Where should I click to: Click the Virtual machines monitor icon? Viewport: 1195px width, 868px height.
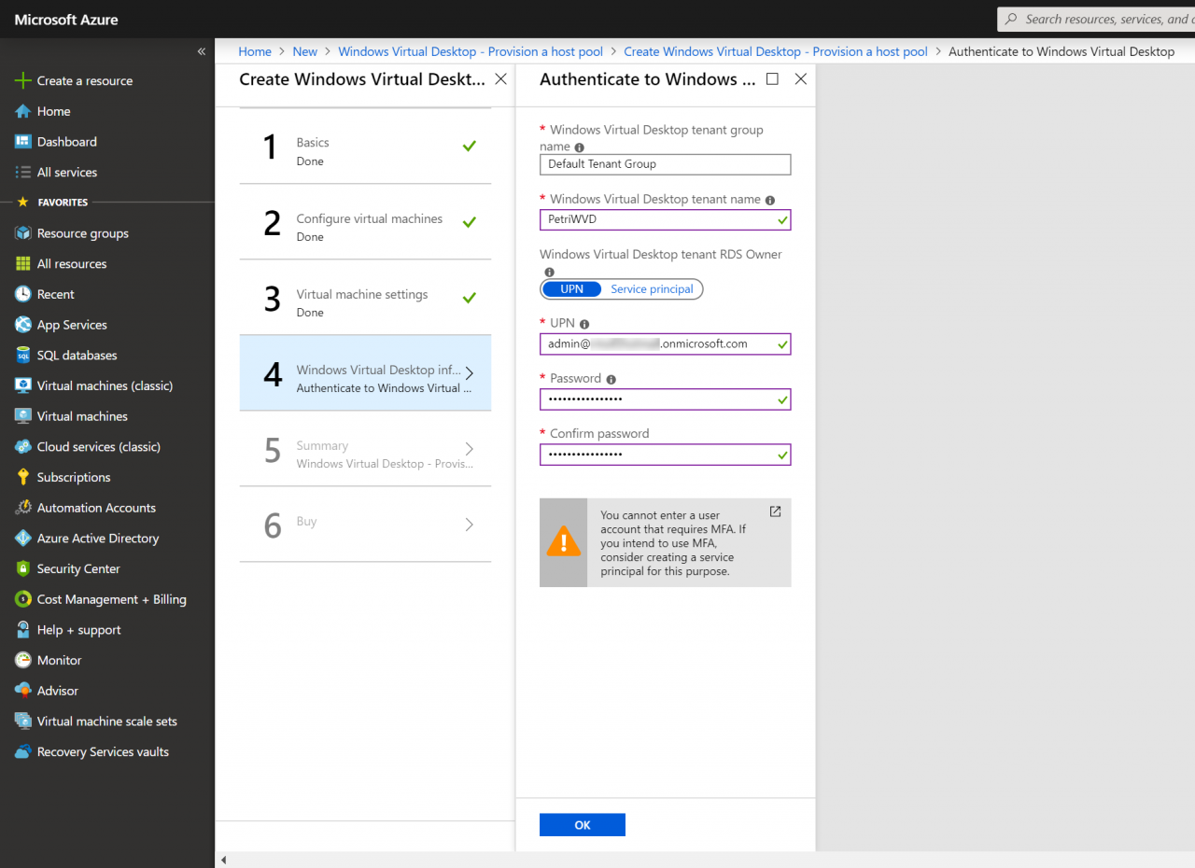(x=22, y=416)
